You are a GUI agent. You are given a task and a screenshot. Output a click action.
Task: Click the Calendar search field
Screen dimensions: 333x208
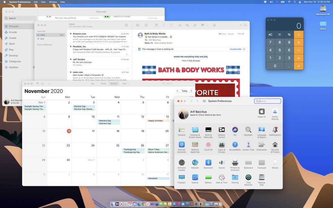pos(177,84)
